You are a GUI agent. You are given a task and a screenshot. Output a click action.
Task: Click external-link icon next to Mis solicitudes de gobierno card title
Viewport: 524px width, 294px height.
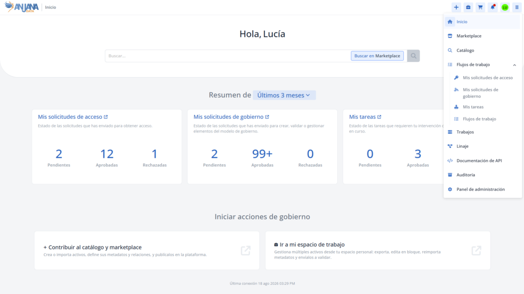(267, 117)
